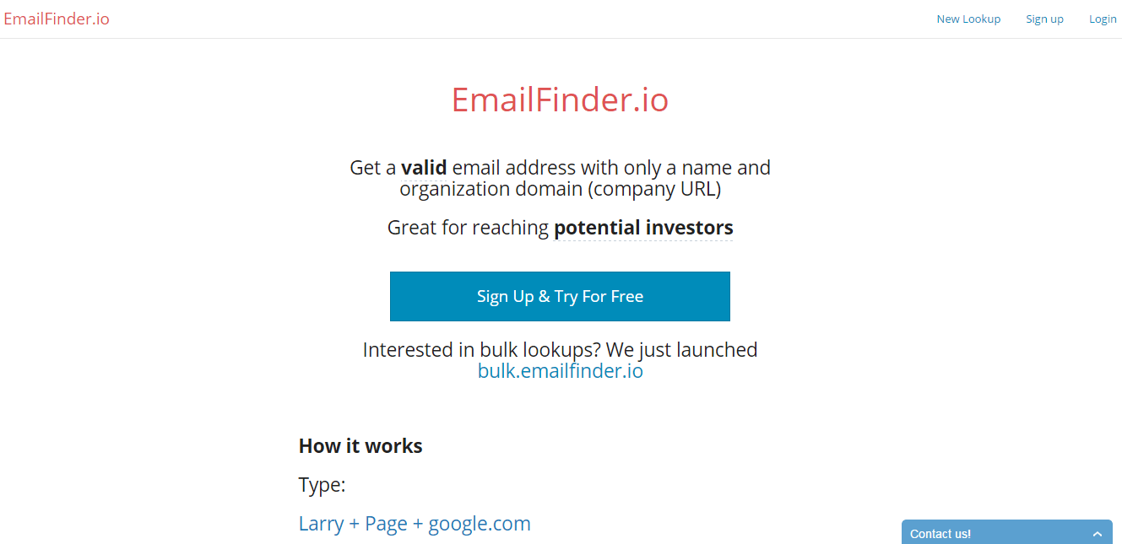The width and height of the screenshot is (1122, 544).
Task: Go to Sign up in navbar
Action: pyautogui.click(x=1044, y=19)
